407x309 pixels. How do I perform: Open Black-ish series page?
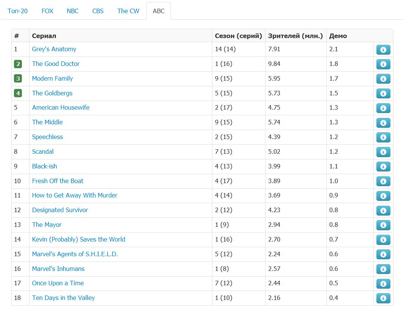point(45,166)
